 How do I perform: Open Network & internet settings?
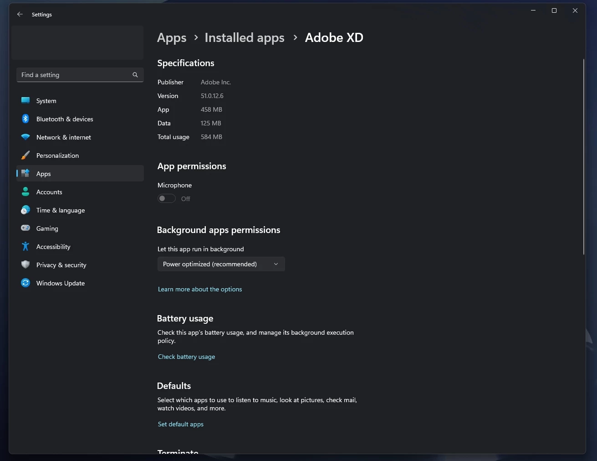[80, 137]
